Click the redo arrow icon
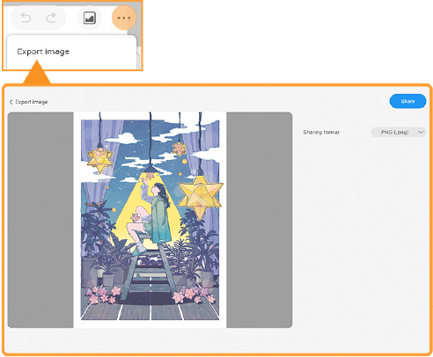The height and width of the screenshot is (357, 433). click(51, 18)
